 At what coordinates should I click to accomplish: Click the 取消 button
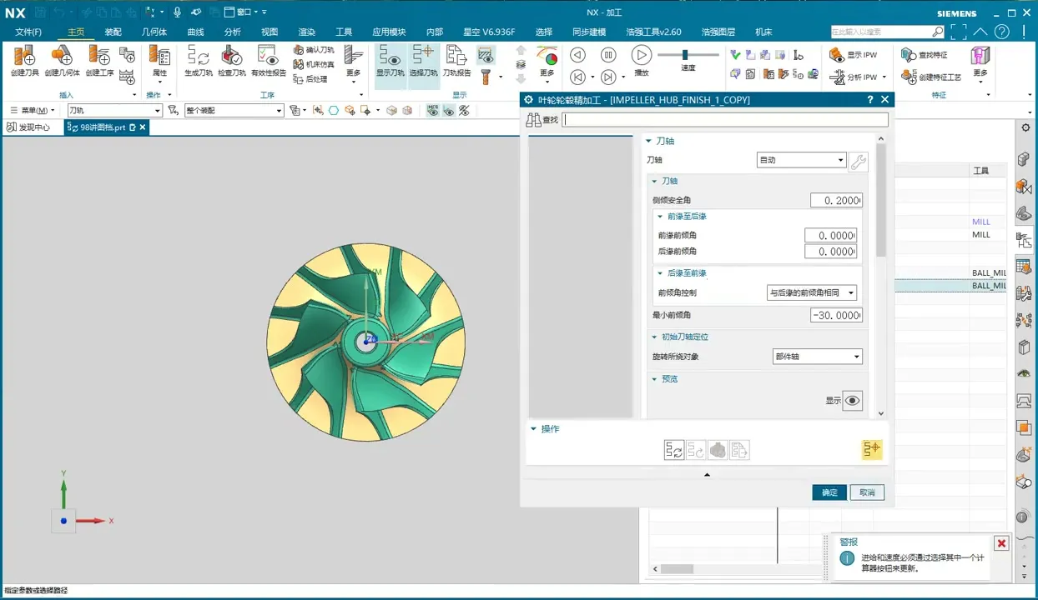[x=867, y=492]
